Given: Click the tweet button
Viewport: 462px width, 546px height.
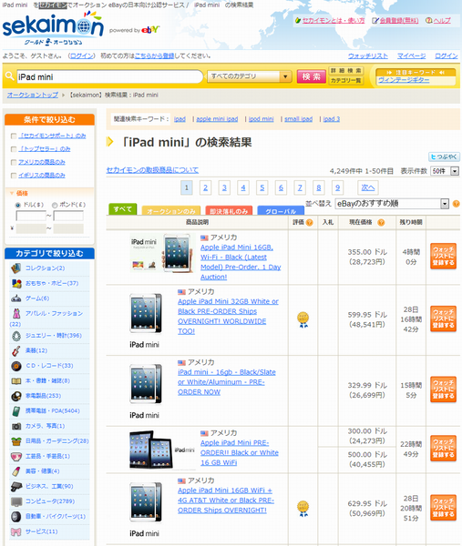Looking at the screenshot, I should [x=444, y=157].
